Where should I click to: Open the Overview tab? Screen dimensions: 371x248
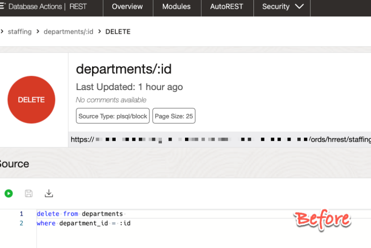click(x=127, y=7)
